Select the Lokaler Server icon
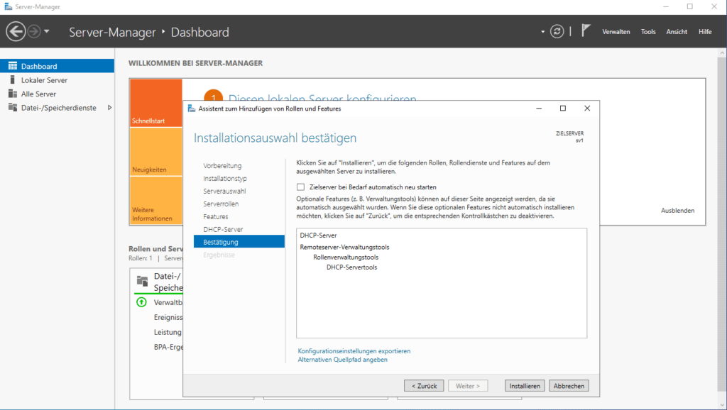The height and width of the screenshot is (410, 727). point(11,79)
